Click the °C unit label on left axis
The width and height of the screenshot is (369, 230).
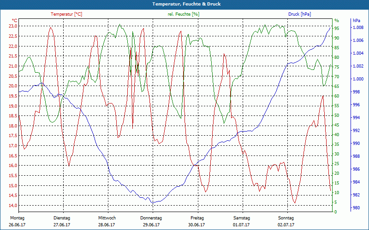pos(15,21)
